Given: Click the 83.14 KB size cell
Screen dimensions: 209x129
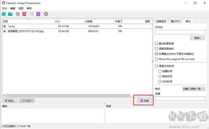Looking at the screenshot, I should 63,26.
